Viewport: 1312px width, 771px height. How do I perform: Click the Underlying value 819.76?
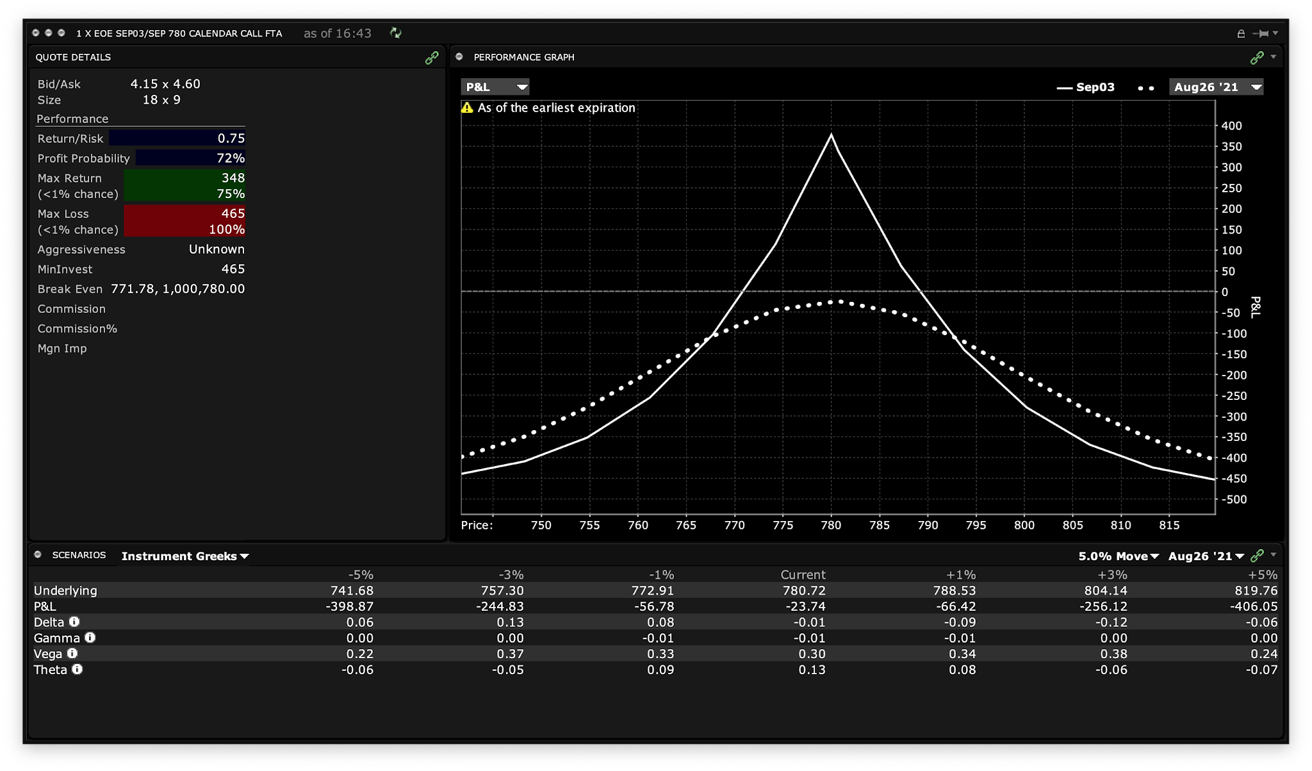click(1256, 590)
